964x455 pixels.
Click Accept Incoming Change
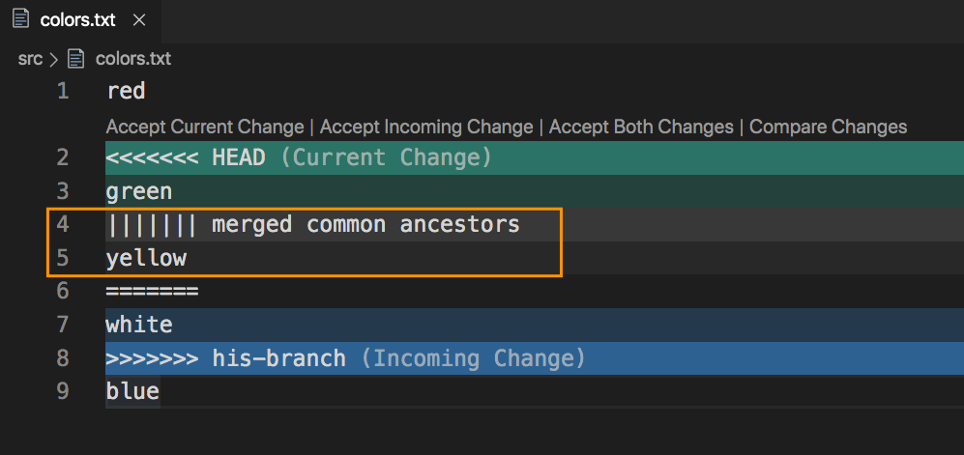[426, 127]
